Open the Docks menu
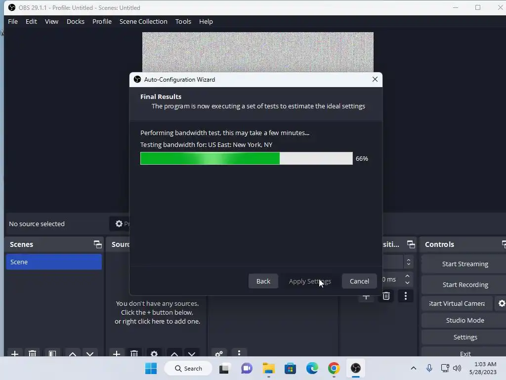 click(x=76, y=21)
